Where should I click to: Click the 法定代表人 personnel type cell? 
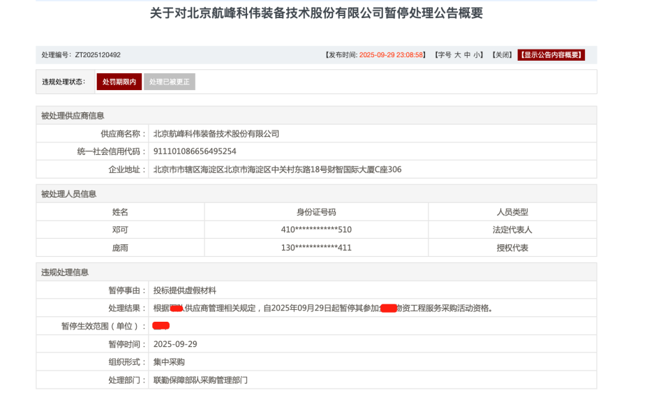tap(512, 230)
